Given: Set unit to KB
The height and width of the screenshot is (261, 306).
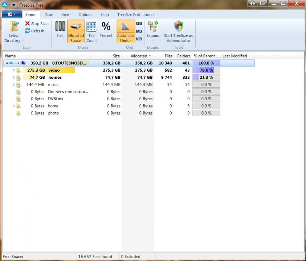Looking at the screenshot, I should (139, 39).
